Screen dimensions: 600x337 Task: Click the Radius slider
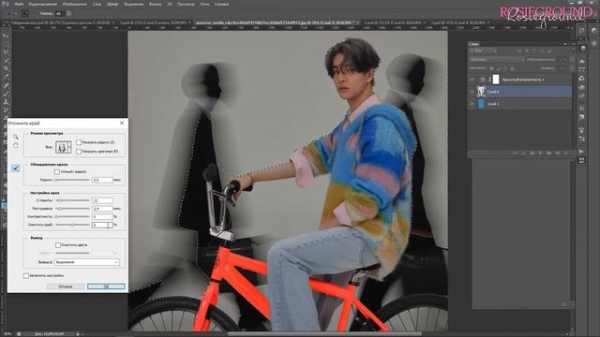coord(72,180)
